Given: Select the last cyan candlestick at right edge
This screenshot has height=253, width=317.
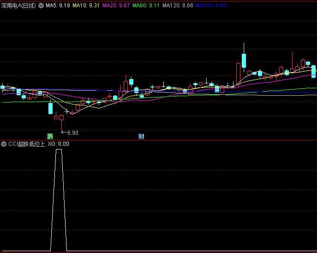Looking at the screenshot, I should tap(314, 71).
